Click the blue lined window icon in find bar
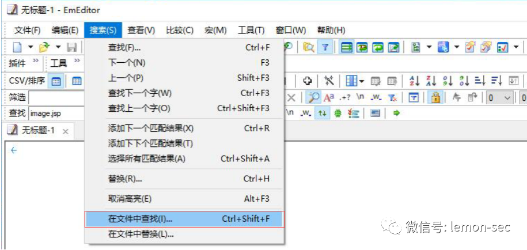The height and width of the screenshot is (250, 527). pyautogui.click(x=376, y=113)
